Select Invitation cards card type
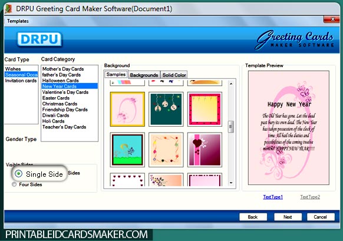The width and height of the screenshot is (343, 241). click(x=21, y=81)
